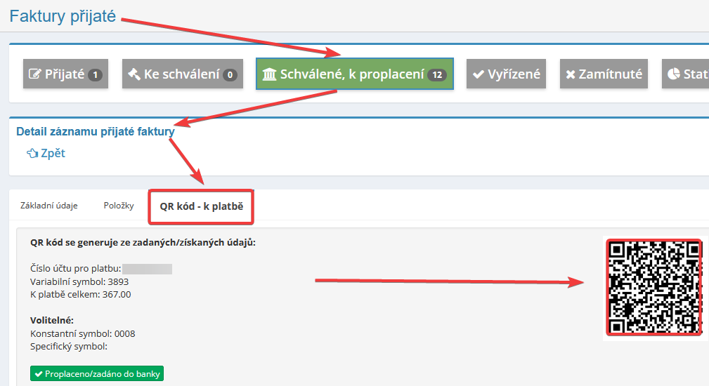Open the partially visible Stat button

pos(686,74)
